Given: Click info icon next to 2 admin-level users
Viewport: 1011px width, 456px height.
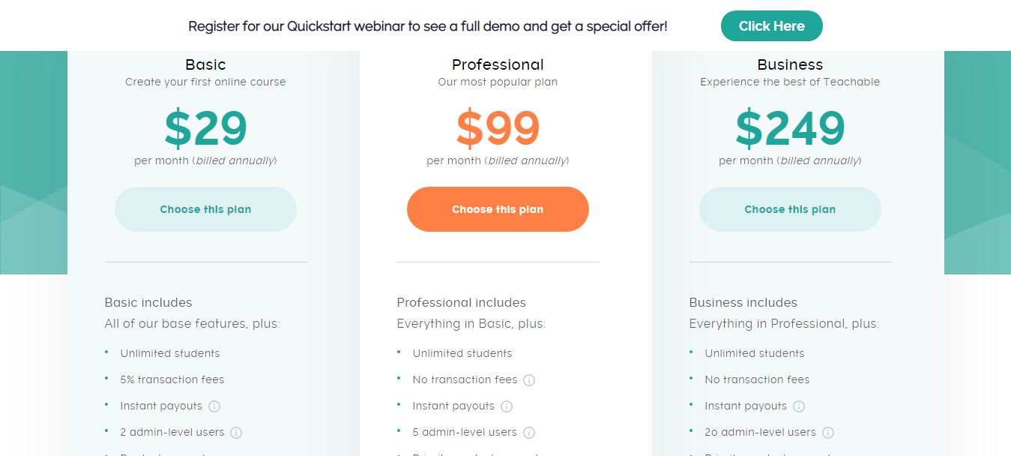Looking at the screenshot, I should point(236,433).
